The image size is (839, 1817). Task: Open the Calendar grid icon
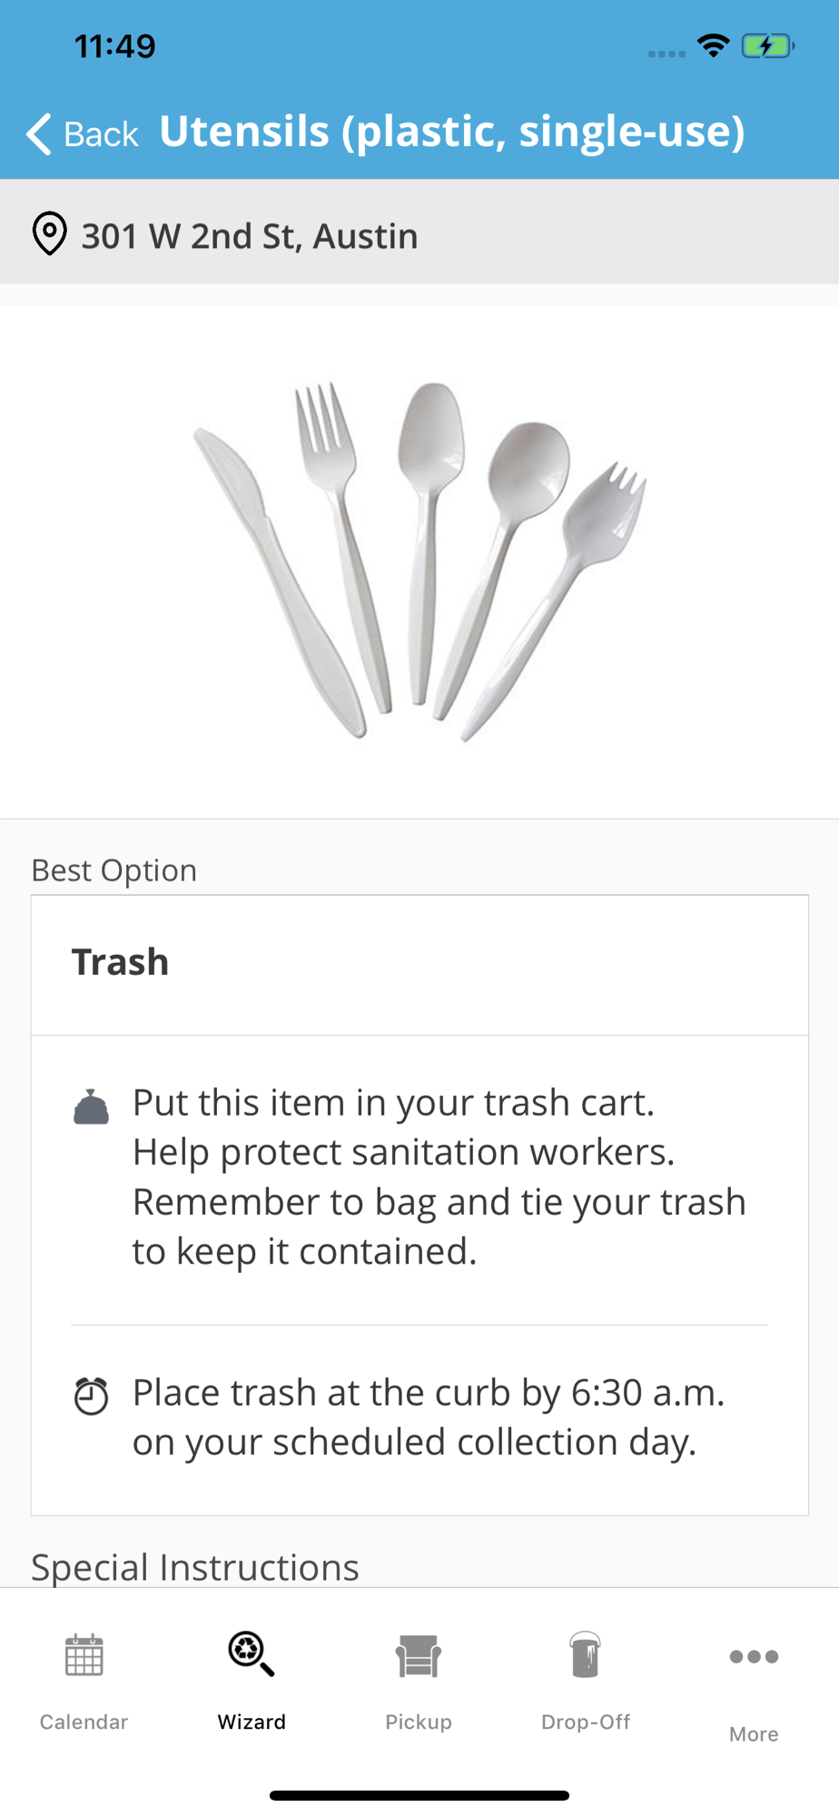click(84, 1655)
